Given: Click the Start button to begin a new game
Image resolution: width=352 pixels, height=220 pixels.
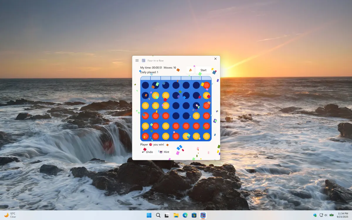Looking at the screenshot, I should point(203,70).
